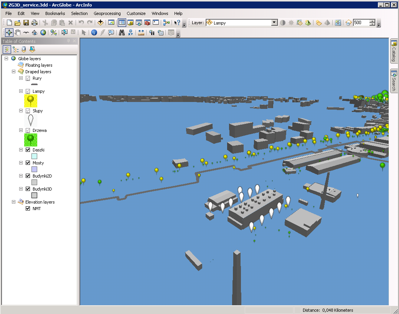399x314 pixels.
Task: Collapse the Drzewa layer legend
Action: click(21, 130)
